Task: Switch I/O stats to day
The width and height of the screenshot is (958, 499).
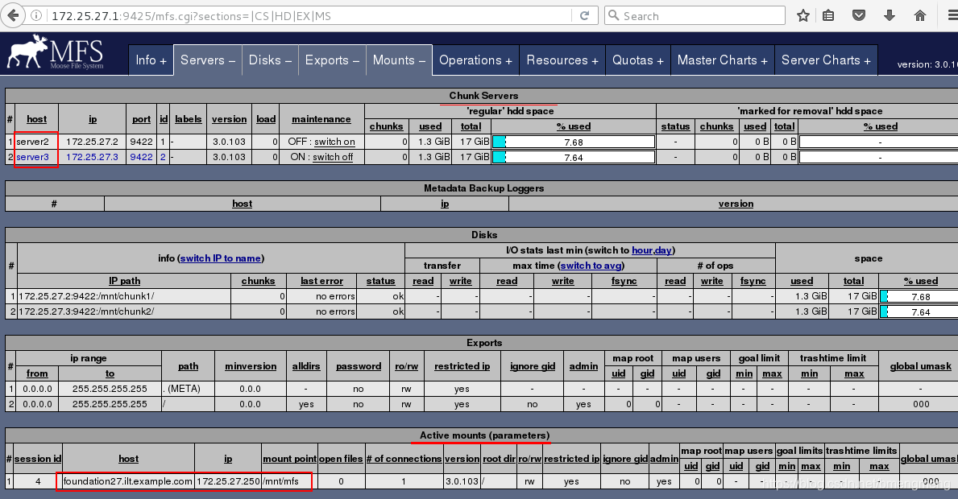Action: coord(664,250)
